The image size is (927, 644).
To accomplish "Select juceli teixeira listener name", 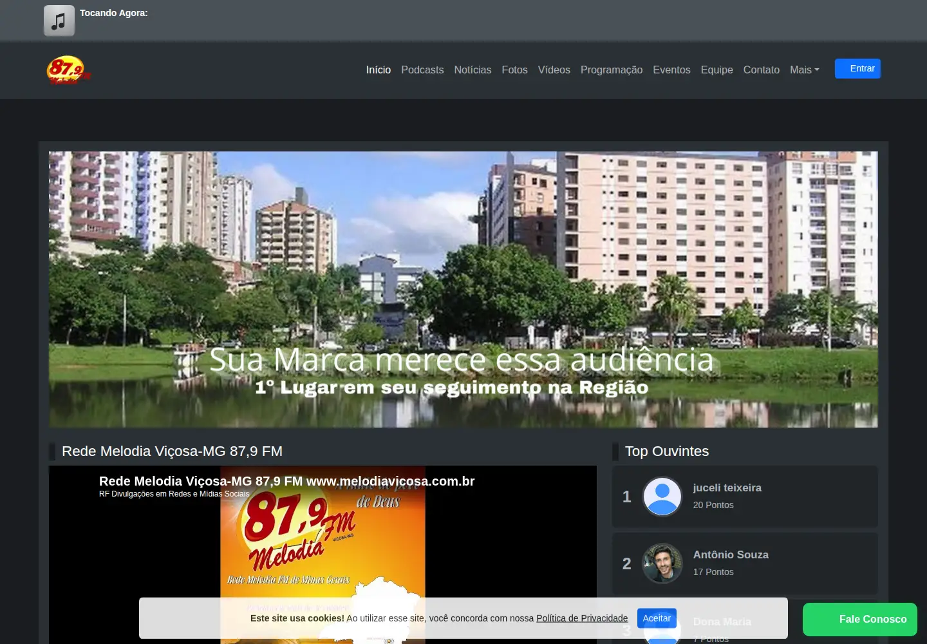I will pos(727,488).
